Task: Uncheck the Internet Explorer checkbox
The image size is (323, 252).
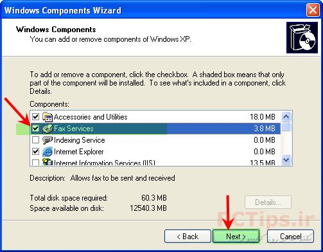Action: (35, 152)
